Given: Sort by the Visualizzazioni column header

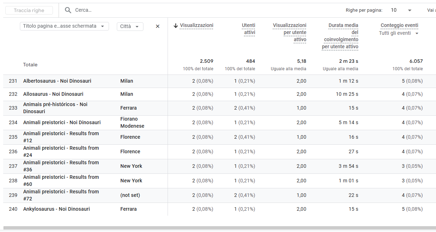Looking at the screenshot, I should tap(196, 26).
